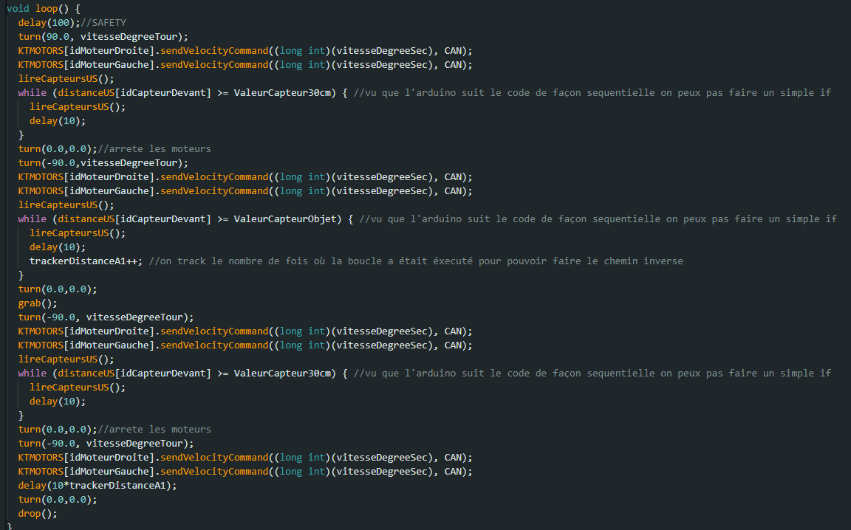The width and height of the screenshot is (851, 530).
Task: Click the trackerDistanceA1++ statement
Action: tap(86, 261)
